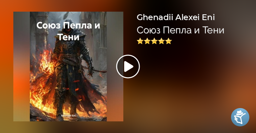Click the word Тени on the cover
Viewport: 256px width, 133px height.
coord(69,37)
